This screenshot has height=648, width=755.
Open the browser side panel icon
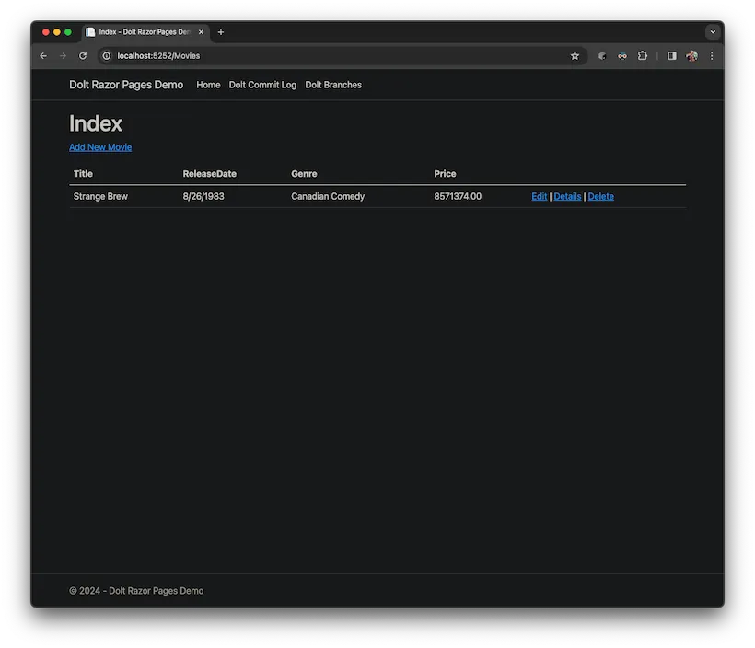coord(672,55)
